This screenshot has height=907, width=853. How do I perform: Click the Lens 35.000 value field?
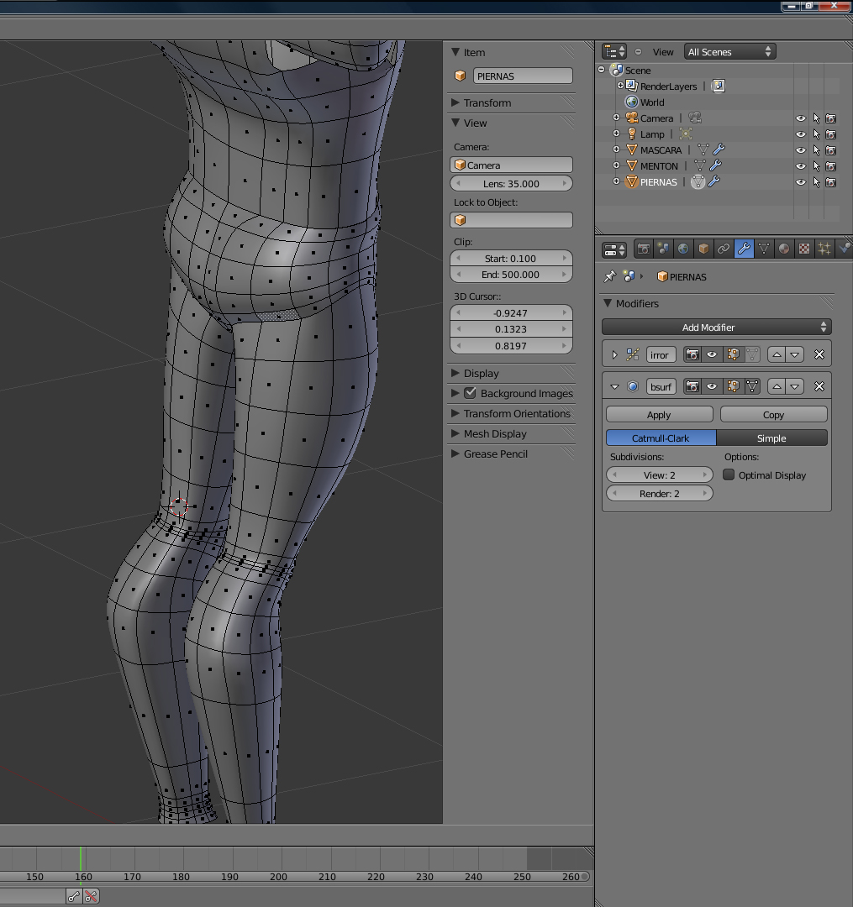pos(512,183)
